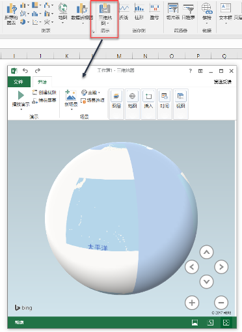This screenshot has width=242, height=332.
Task: Open ribbon display options in 3D Maps
Action: (x=200, y=71)
